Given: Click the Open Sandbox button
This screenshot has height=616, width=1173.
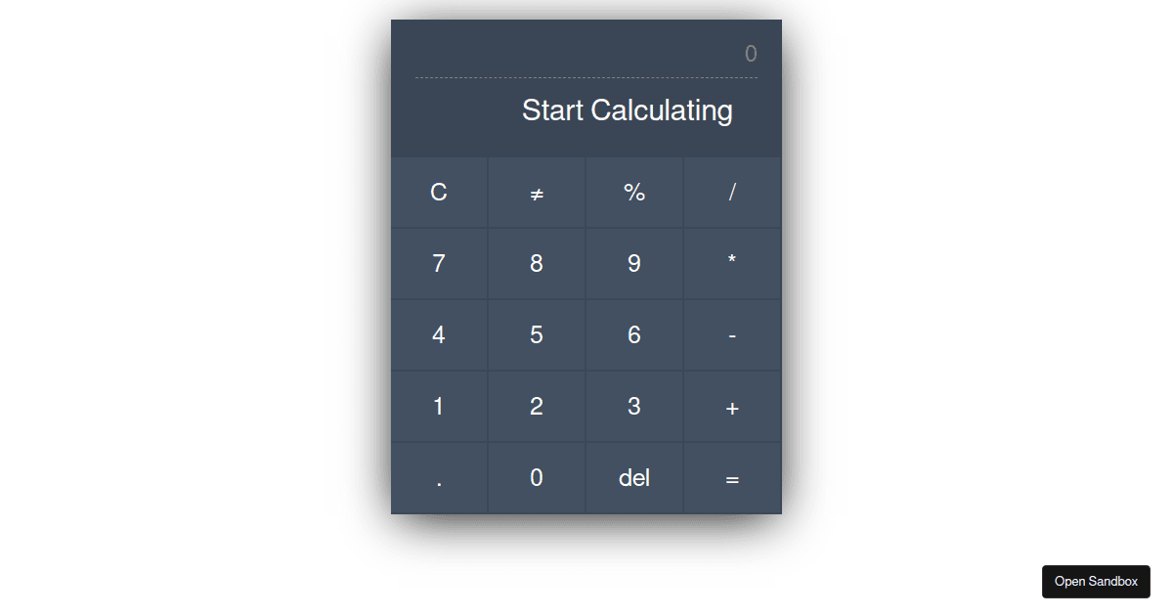Looking at the screenshot, I should point(1096,581).
